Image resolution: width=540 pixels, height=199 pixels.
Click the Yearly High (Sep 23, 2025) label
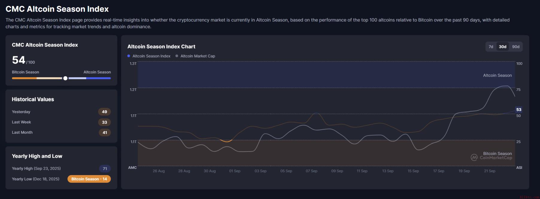36,168
